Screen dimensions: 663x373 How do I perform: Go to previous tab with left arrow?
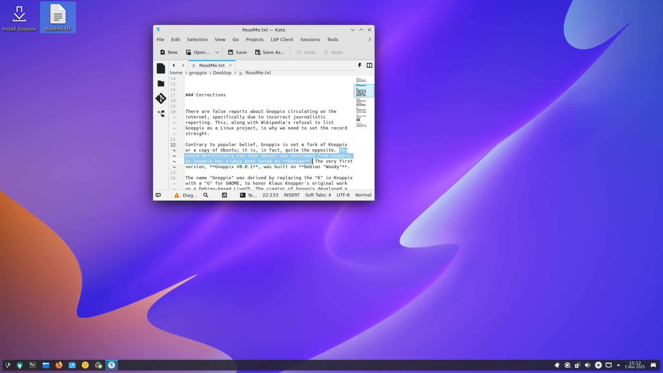point(174,65)
